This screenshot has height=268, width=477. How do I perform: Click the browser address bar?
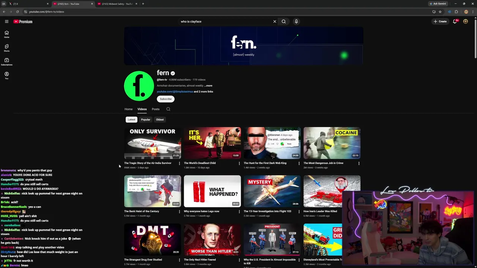(x=224, y=12)
